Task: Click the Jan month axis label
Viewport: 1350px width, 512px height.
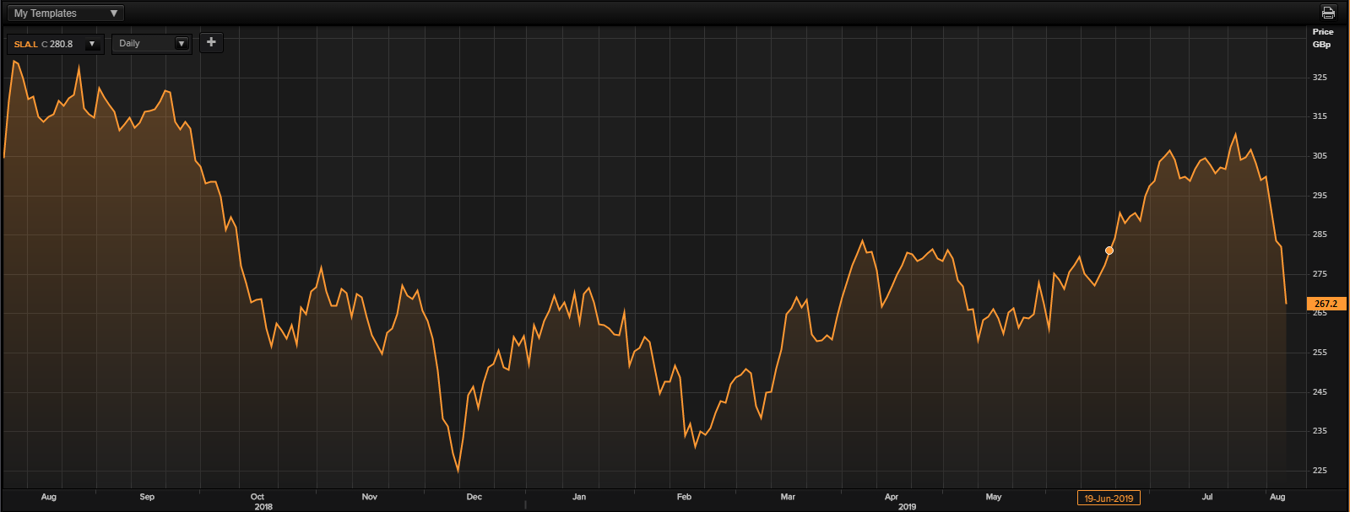Action: pyautogui.click(x=579, y=497)
